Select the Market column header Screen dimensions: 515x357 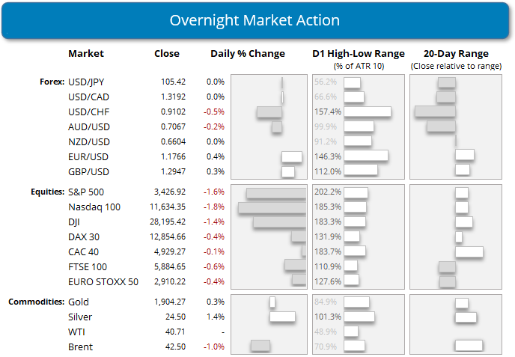[x=85, y=53]
